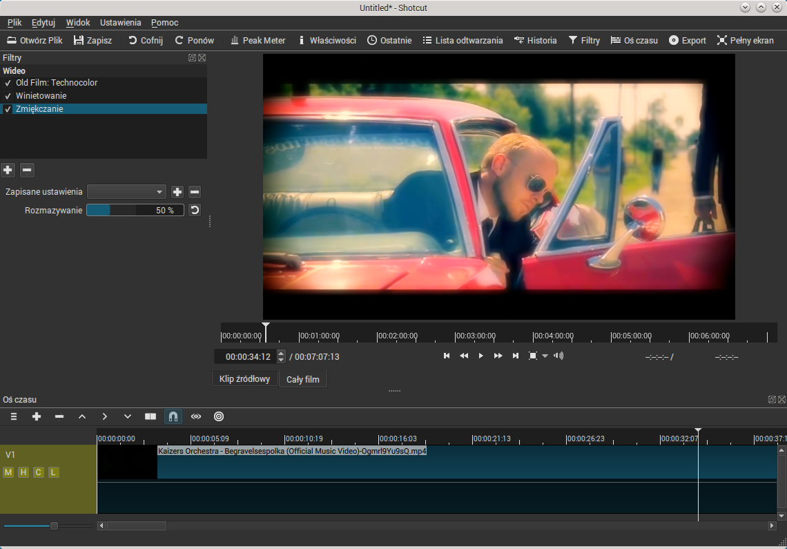
Task: Open Właściwości panel
Action: point(327,40)
